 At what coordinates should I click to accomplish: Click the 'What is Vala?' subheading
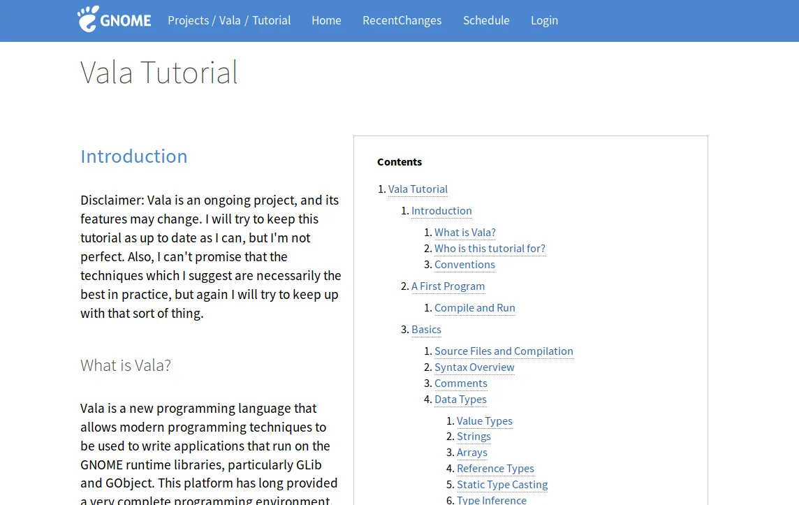point(125,365)
